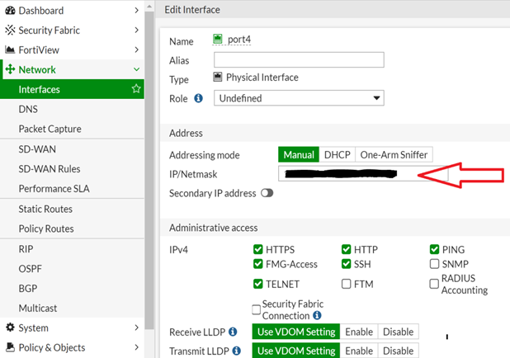Select DHCP addressing mode
Image resolution: width=510 pixels, height=358 pixels.
point(337,155)
